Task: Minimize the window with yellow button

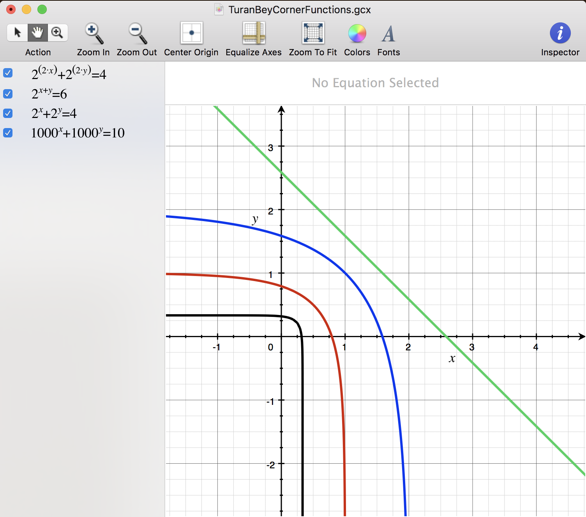Action: (x=26, y=9)
